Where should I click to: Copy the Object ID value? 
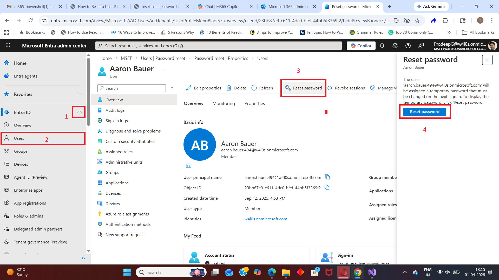[327, 187]
